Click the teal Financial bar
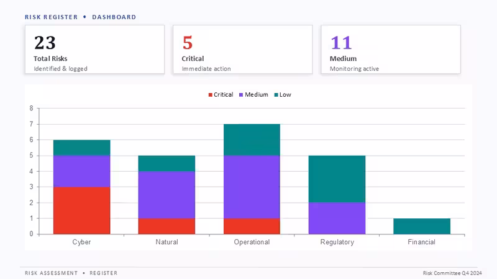 pyautogui.click(x=422, y=226)
